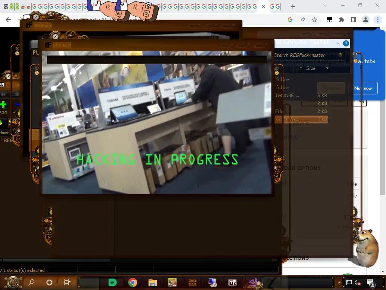This screenshot has height=290, width=386.
Task: Share this page from the address bar
Action: [302, 20]
